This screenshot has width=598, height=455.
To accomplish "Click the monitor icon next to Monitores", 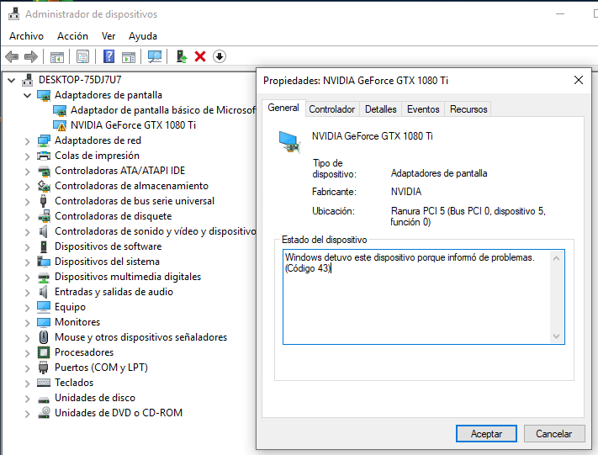I will [44, 322].
